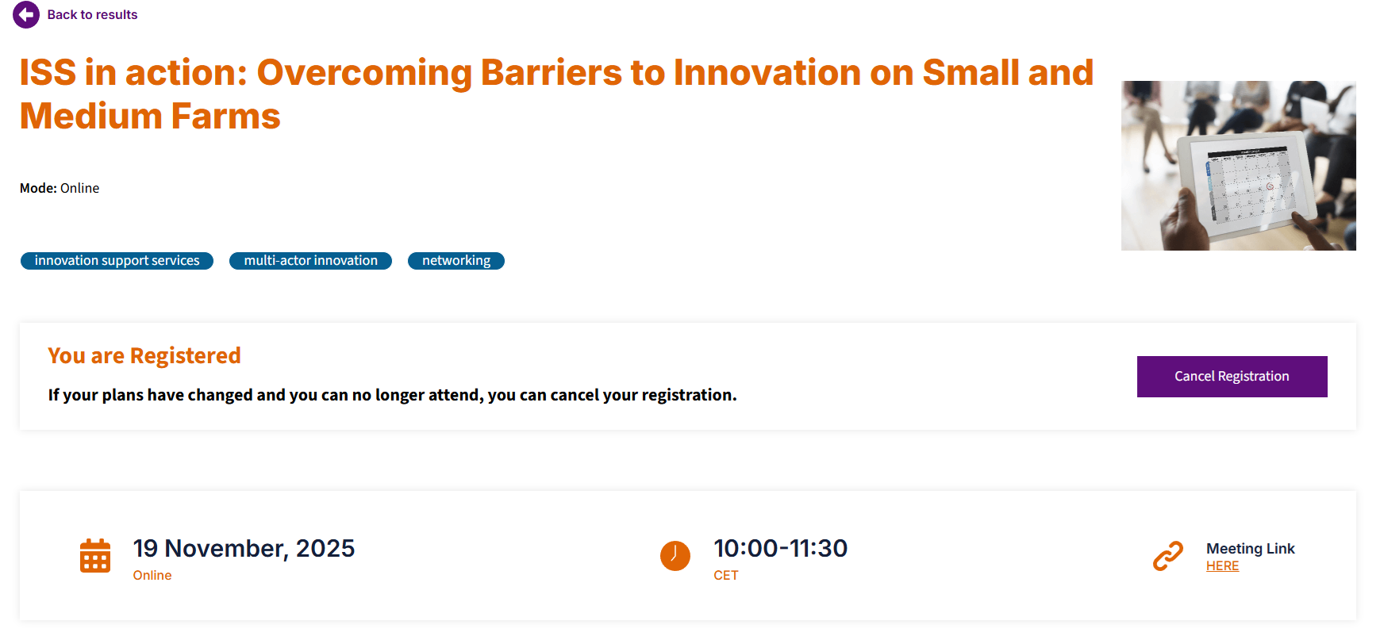The image size is (1376, 640).
Task: Click the "Back to results" link text
Action: coord(92,14)
